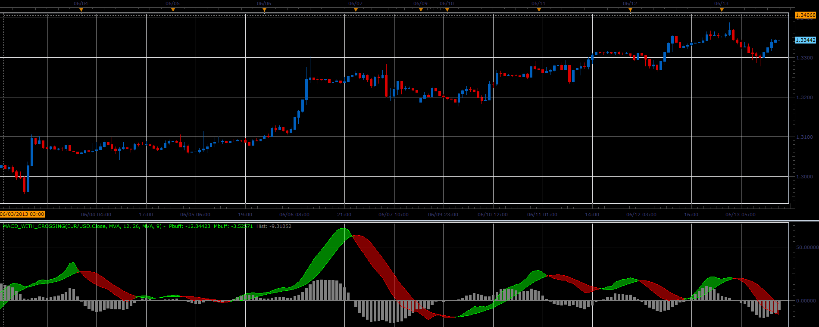
Task: Click the 06/12 03:00 time axis label
Action: click(x=641, y=215)
